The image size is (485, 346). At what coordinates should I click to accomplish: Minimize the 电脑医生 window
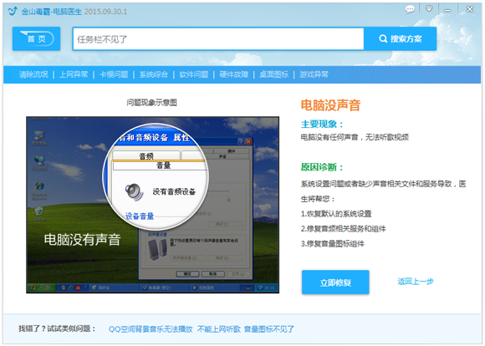point(447,11)
